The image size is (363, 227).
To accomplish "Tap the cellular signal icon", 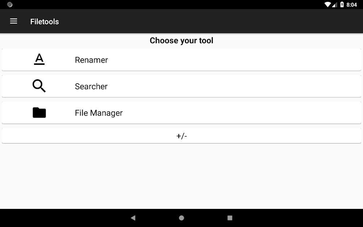I will coord(334,5).
